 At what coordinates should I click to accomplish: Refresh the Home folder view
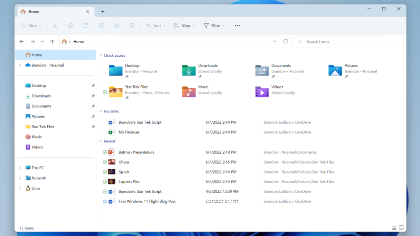tap(285, 41)
